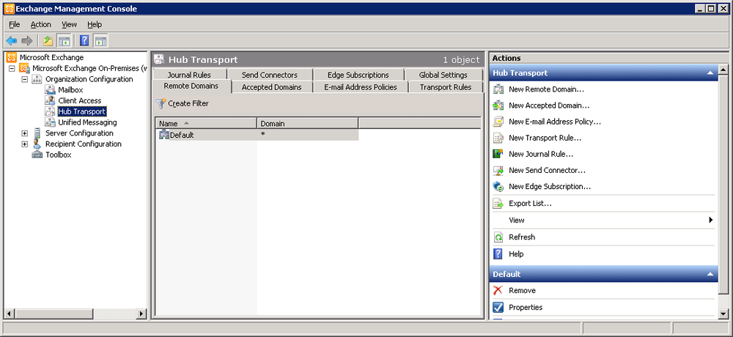733x337 pixels.
Task: Click the Create Filter link
Action: 188,103
